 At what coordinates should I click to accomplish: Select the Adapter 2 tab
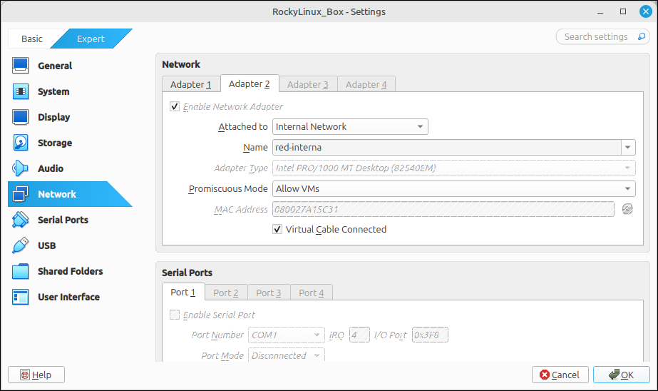[250, 83]
